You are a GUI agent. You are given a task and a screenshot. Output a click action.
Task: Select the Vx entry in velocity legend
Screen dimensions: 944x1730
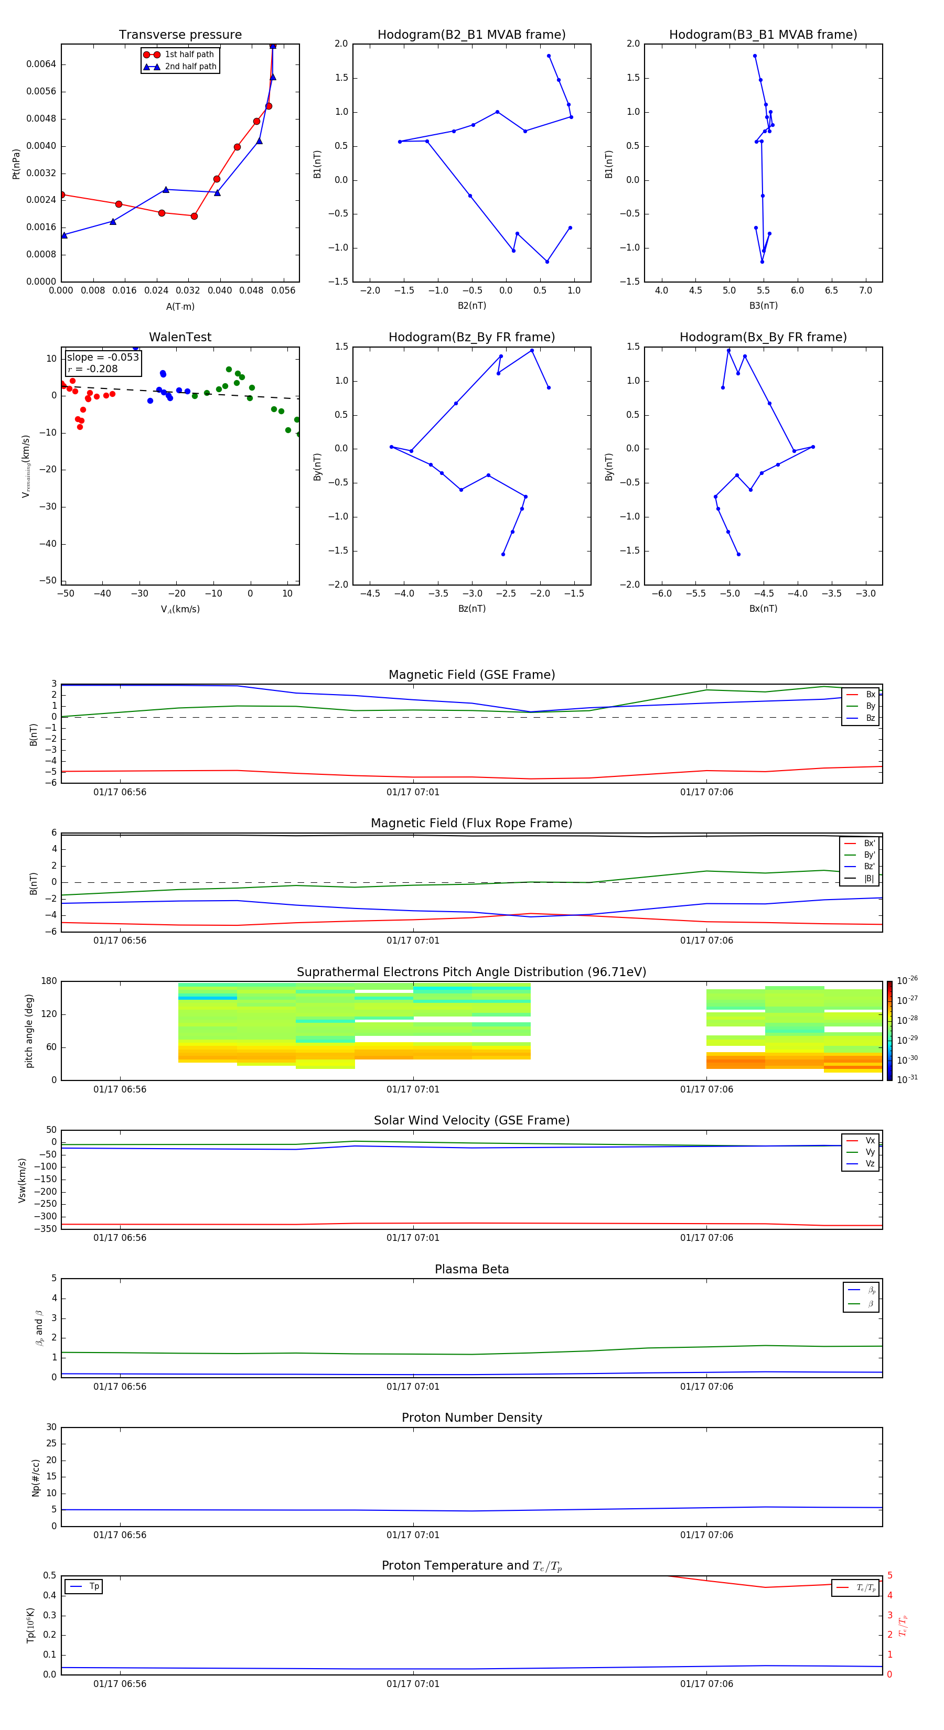click(x=861, y=1140)
